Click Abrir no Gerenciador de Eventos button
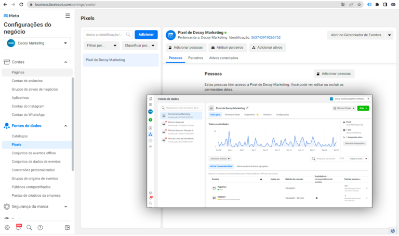Viewport: 399px width, 236px height. (x=356, y=35)
